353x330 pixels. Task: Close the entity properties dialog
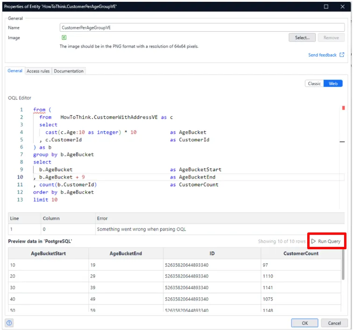pyautogui.click(x=343, y=7)
